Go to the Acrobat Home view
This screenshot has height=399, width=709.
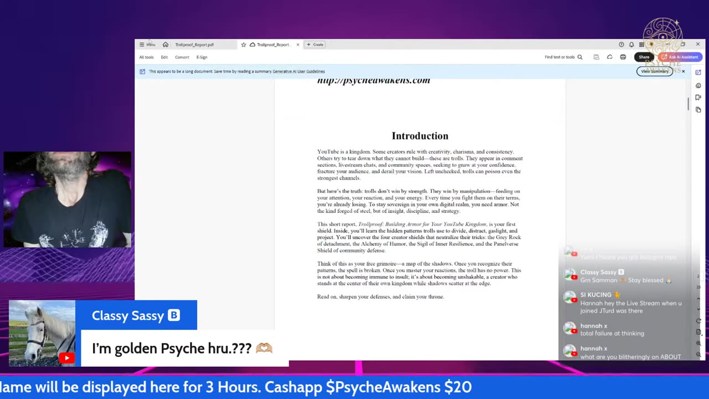tap(165, 44)
